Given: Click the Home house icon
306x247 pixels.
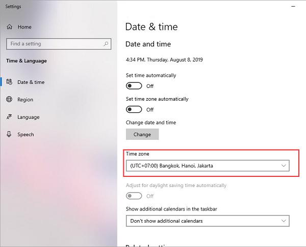Looking at the screenshot, I should [x=9, y=27].
